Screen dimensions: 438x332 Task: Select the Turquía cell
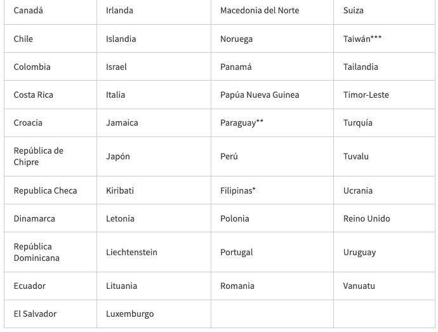[x=358, y=123]
